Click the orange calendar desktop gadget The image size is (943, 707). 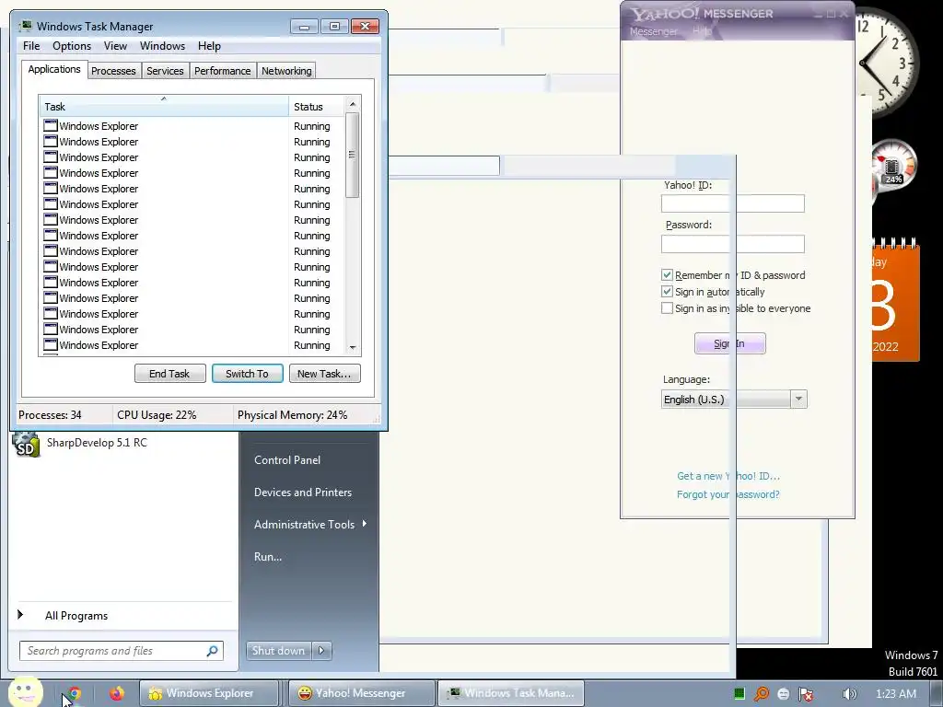pyautogui.click(x=895, y=299)
